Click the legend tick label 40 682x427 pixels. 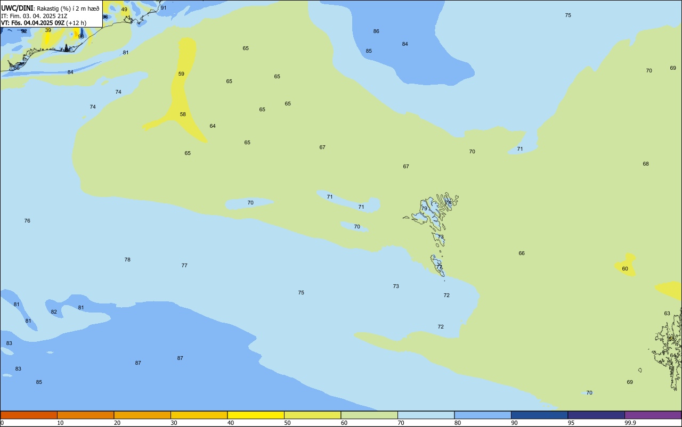pyautogui.click(x=231, y=423)
